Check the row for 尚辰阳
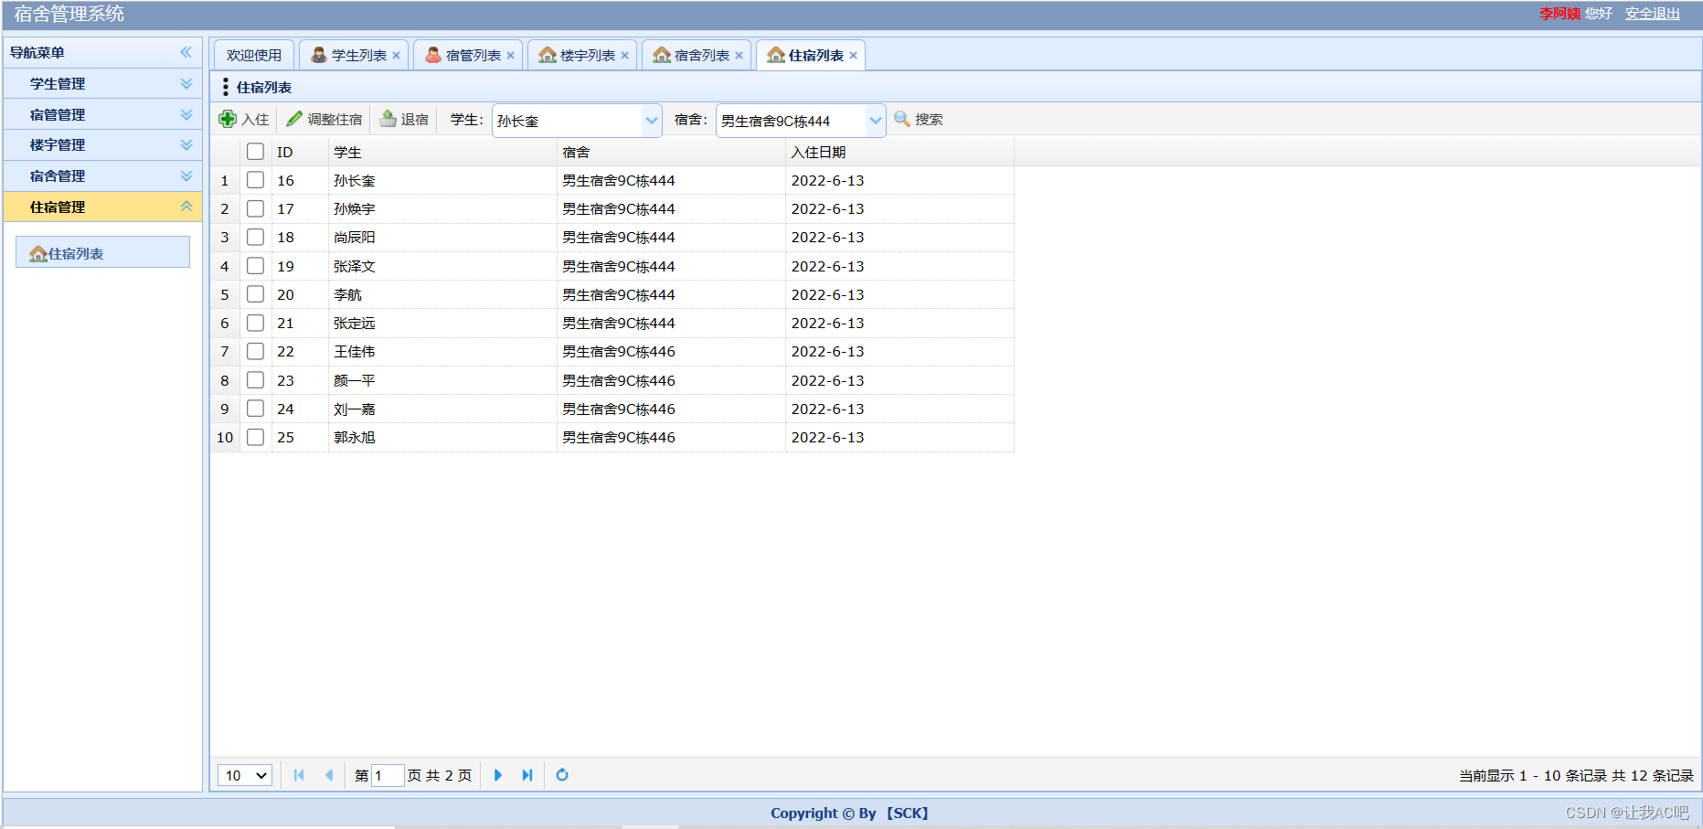 click(255, 237)
